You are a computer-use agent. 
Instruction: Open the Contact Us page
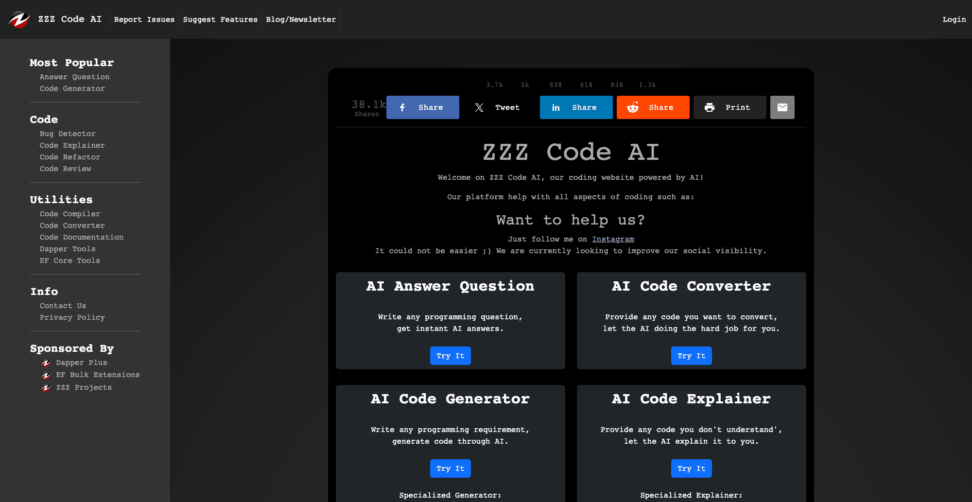tap(63, 306)
